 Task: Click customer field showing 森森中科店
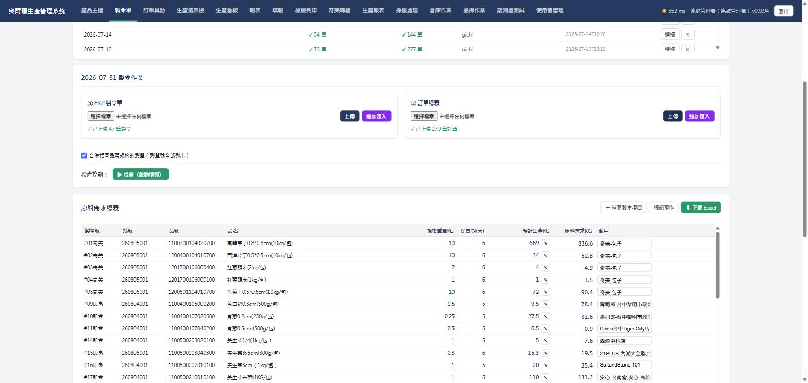click(x=625, y=340)
